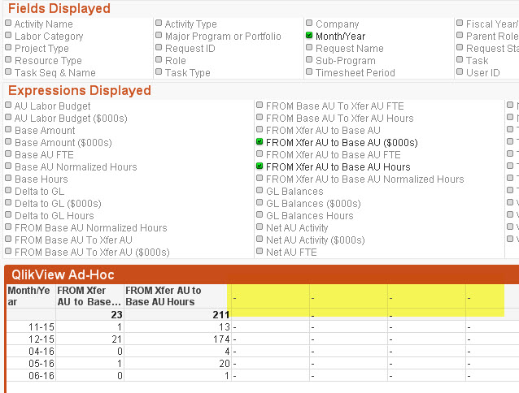Check GL Balances ($000s) expression

pos(259,204)
